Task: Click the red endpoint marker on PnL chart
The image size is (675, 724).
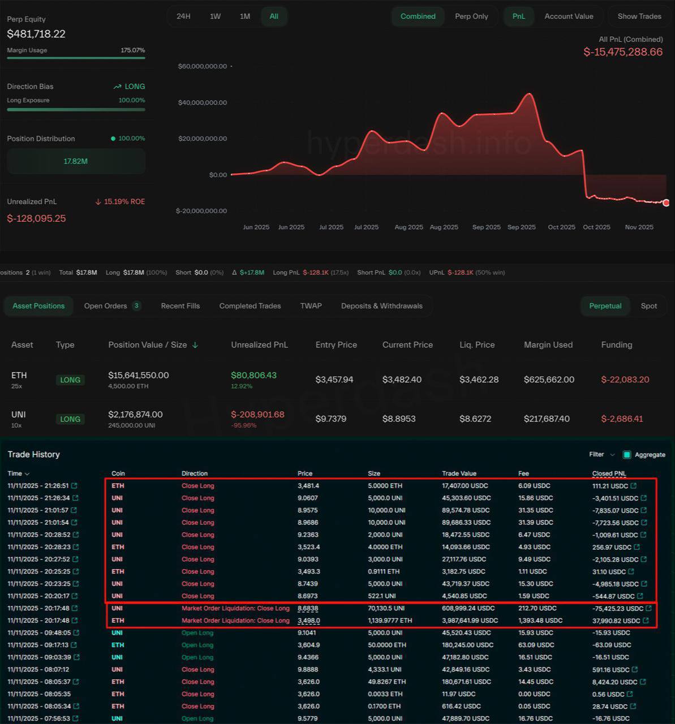Action: [x=666, y=202]
